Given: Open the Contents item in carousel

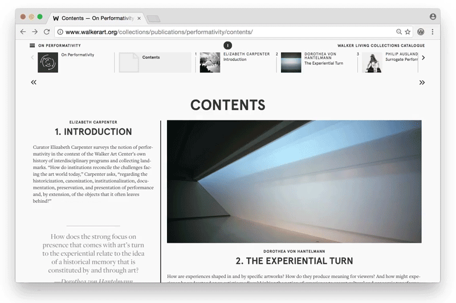Looking at the screenshot, I should tap(155, 63).
